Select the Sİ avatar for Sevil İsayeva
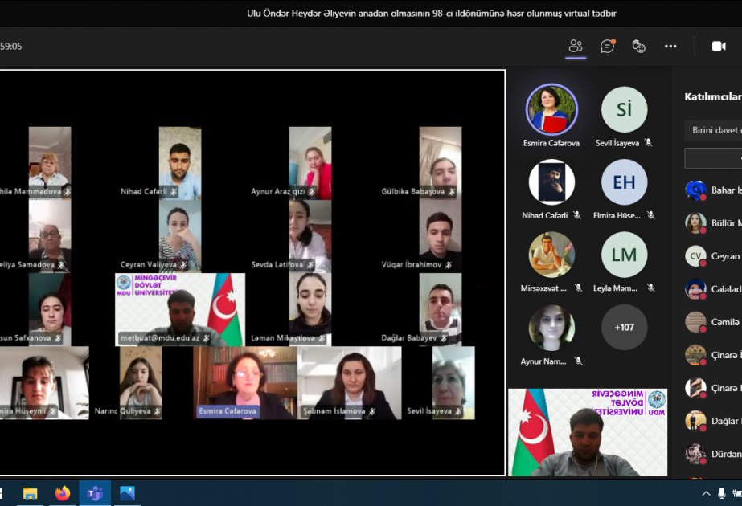This screenshot has height=506, width=742. pyautogui.click(x=624, y=109)
